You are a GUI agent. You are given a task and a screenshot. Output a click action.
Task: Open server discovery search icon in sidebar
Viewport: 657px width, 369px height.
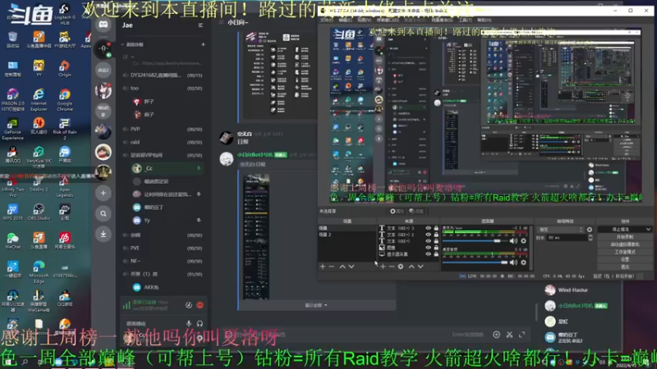tap(103, 214)
